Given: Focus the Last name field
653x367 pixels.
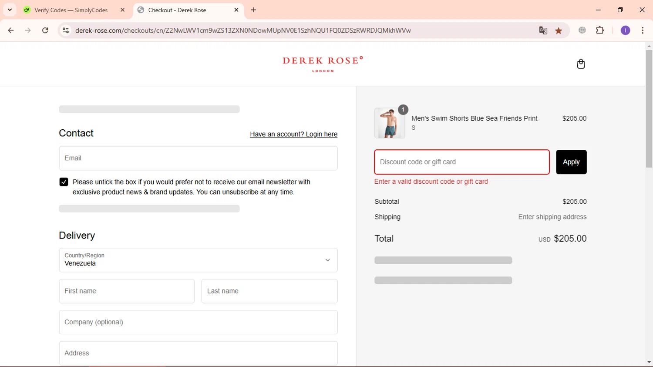Looking at the screenshot, I should [269, 291].
